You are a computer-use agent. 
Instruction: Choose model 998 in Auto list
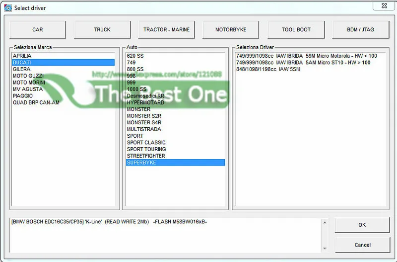(175, 76)
